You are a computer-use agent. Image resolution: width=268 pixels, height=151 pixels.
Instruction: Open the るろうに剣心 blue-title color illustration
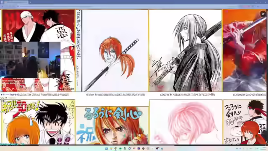click(x=112, y=125)
